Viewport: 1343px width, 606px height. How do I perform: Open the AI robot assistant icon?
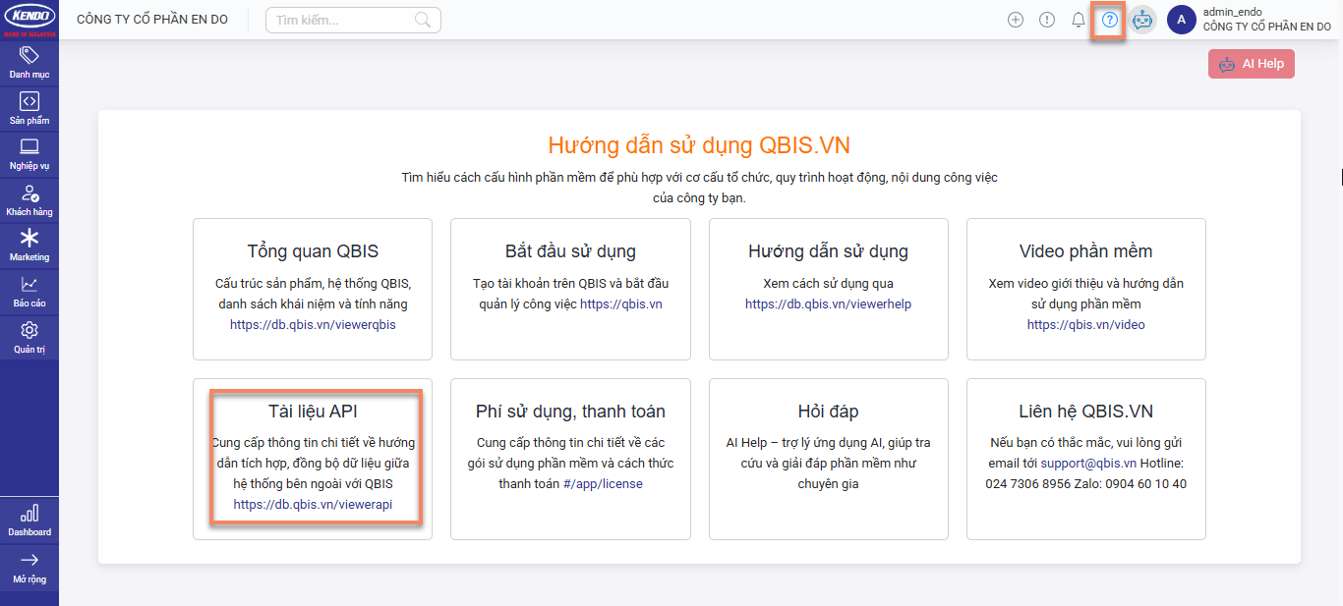[1141, 20]
